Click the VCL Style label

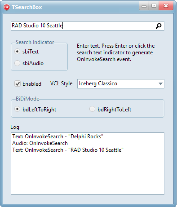[x=61, y=84]
